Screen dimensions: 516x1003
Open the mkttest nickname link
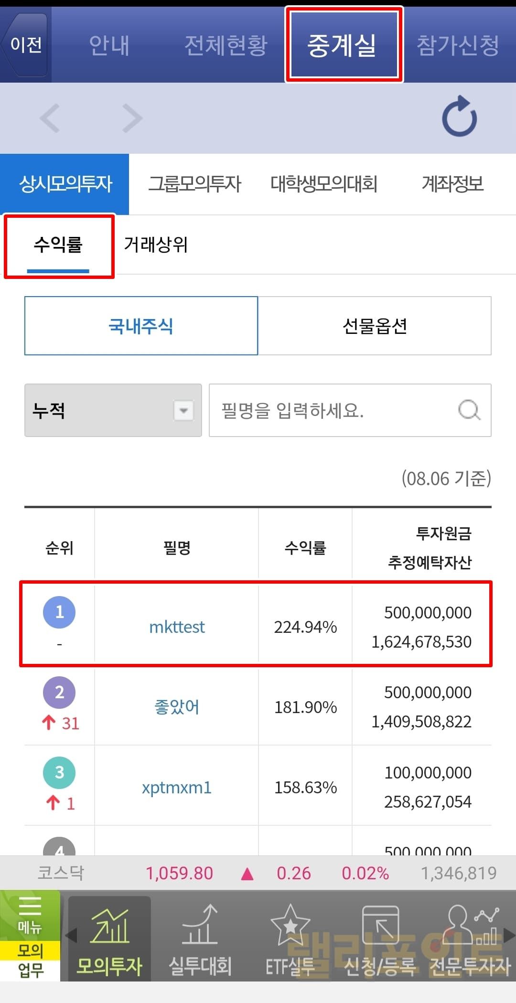pos(177,627)
